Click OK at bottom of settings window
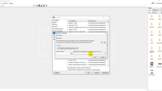The height and width of the screenshot is (91, 162). tap(88, 73)
